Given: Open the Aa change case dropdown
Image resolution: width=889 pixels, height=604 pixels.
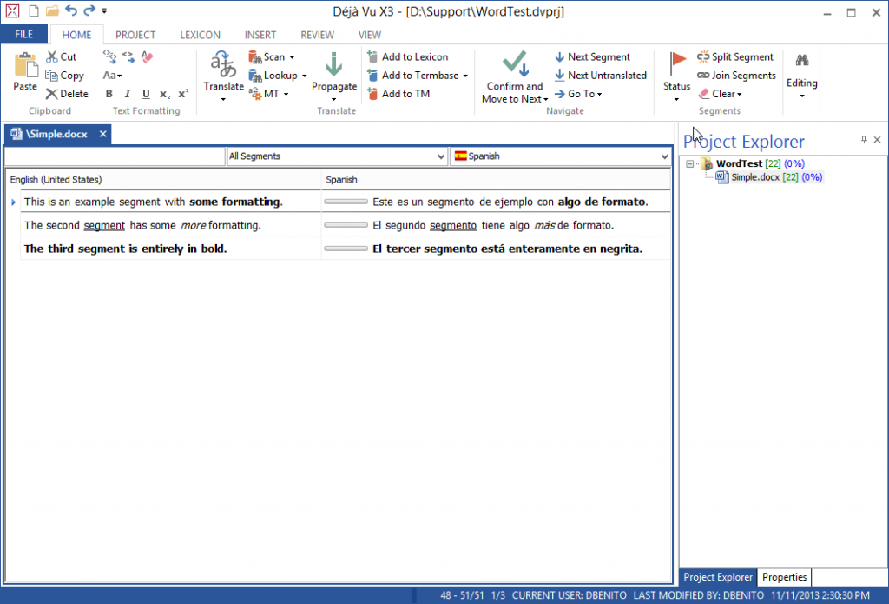Looking at the screenshot, I should pos(112,76).
